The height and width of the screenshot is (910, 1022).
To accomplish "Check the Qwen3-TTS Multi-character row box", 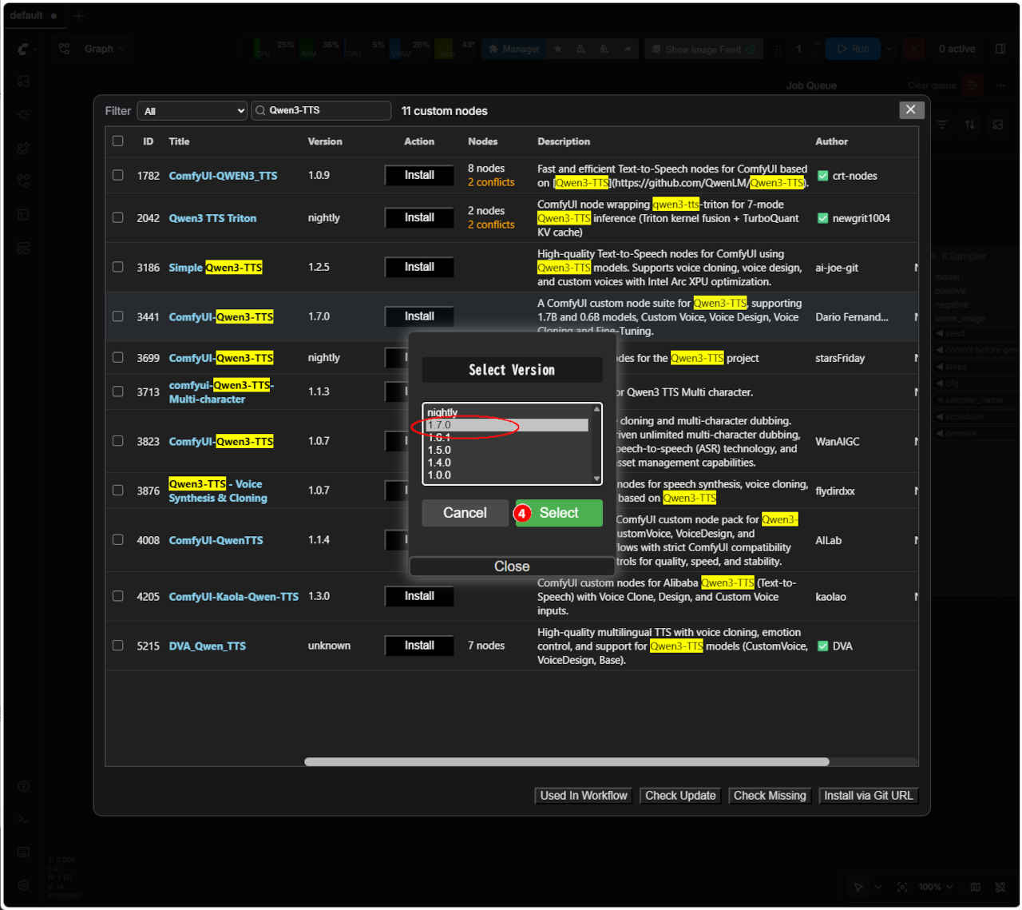I will (x=118, y=391).
